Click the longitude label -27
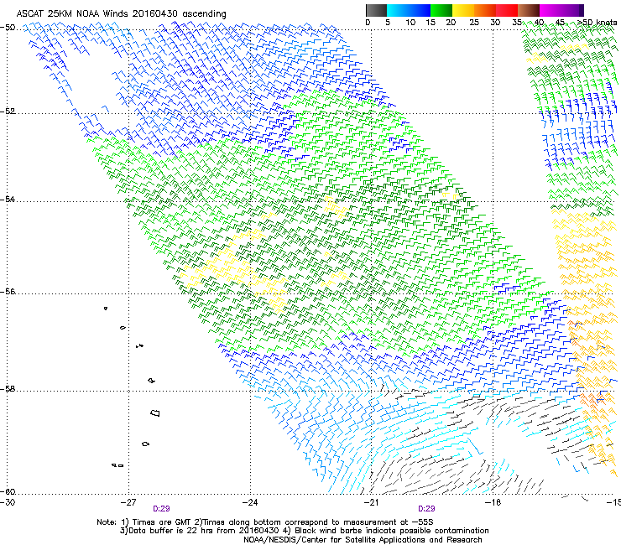Screen dimensions: 621x545 pyautogui.click(x=128, y=502)
